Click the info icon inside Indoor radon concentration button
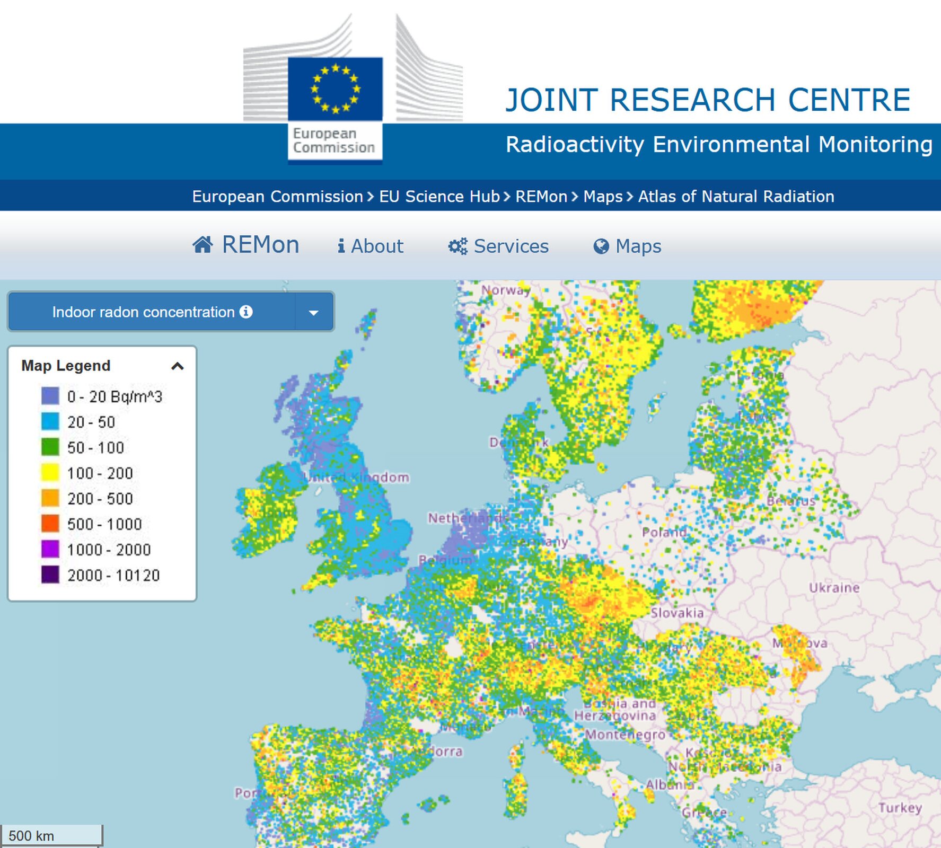 [x=247, y=312]
